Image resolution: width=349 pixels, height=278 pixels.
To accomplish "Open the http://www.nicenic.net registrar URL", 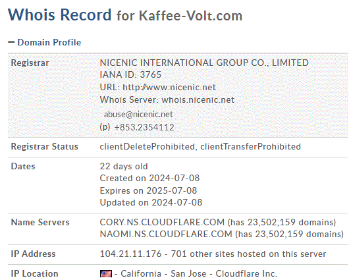I will [x=169, y=88].
